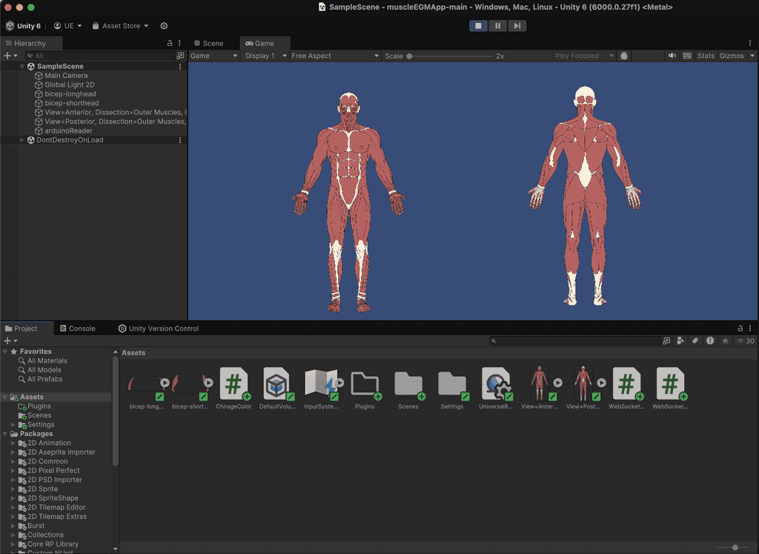Open the Project panel options menu
759x554 pixels.
[x=750, y=329]
